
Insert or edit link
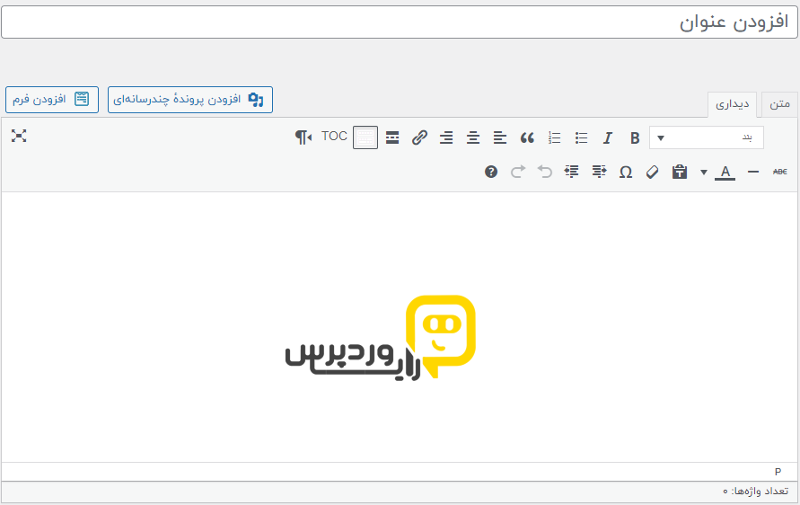pos(419,137)
